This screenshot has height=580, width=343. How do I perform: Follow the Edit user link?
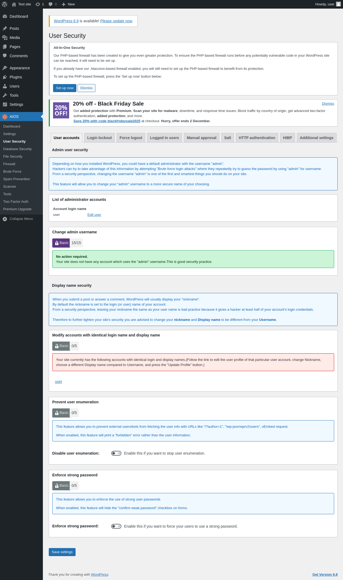(x=94, y=215)
